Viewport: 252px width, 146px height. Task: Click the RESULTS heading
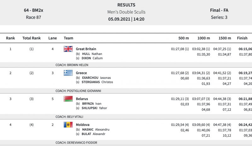[126, 5]
